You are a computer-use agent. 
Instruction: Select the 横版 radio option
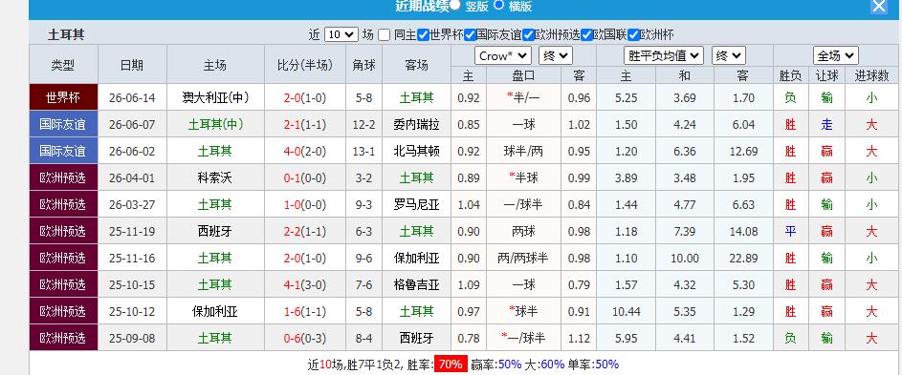[498, 5]
